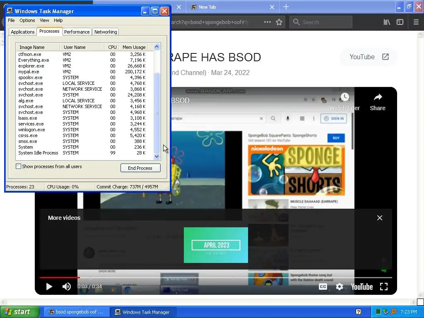Open video on YouTube via logo
The height and width of the screenshot is (318, 424).
coord(362,287)
